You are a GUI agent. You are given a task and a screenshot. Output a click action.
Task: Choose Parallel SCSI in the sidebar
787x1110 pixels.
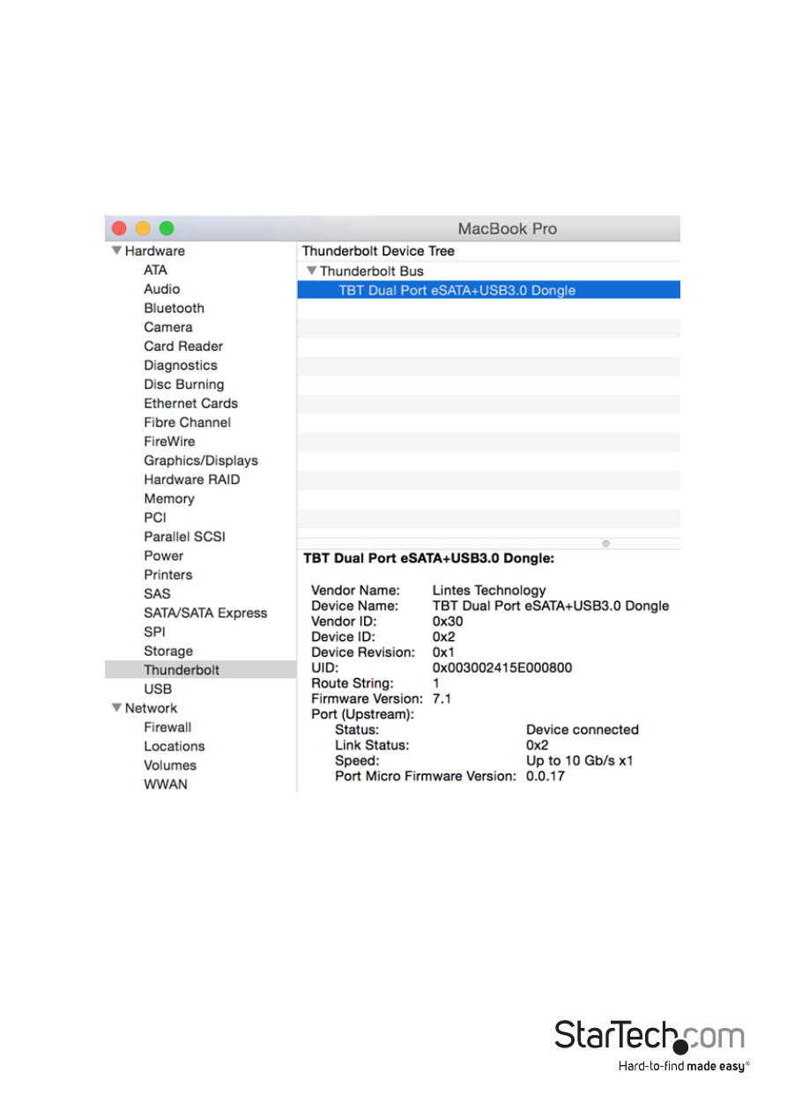click(x=185, y=537)
